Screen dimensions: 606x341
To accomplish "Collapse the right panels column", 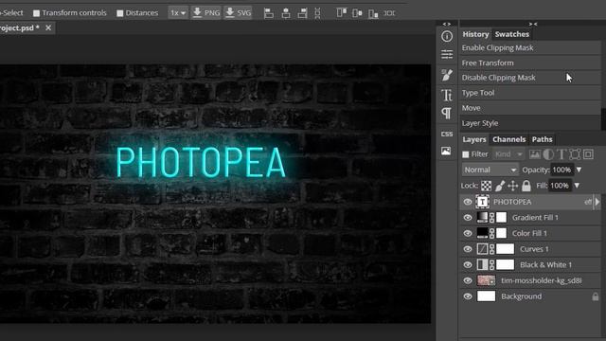I will click(533, 24).
